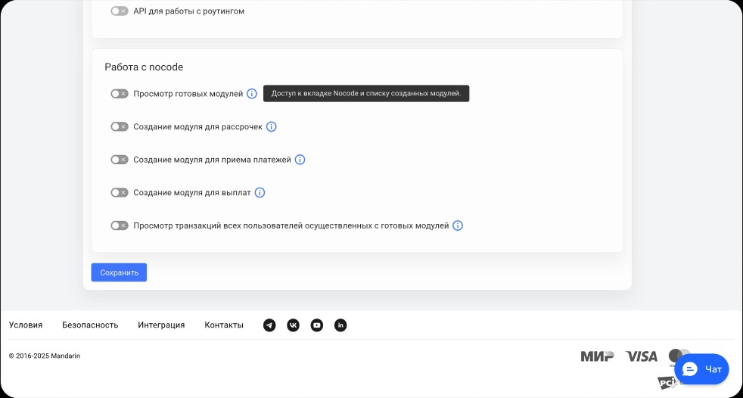Enable Создание модуля для рассрочек switch
The height and width of the screenshot is (398, 743).
tap(120, 126)
